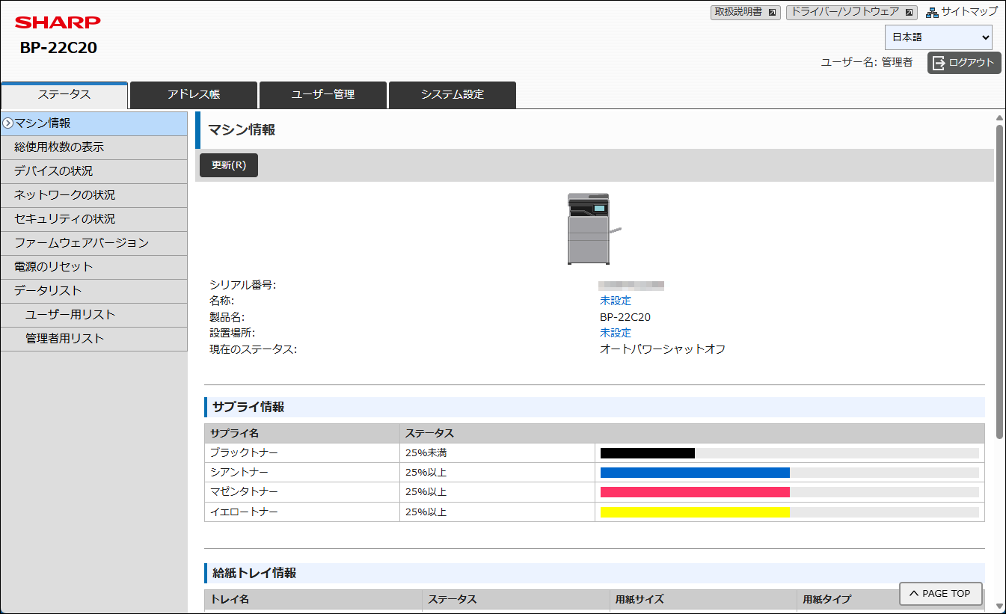Select セキュリティの状況 in the sidebar

tap(93, 219)
